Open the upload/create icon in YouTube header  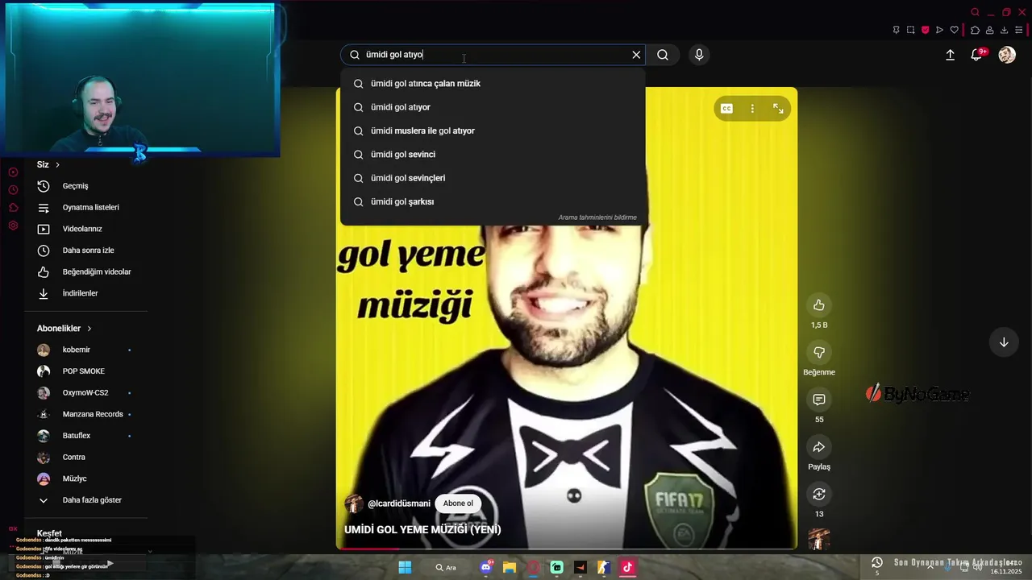point(950,55)
